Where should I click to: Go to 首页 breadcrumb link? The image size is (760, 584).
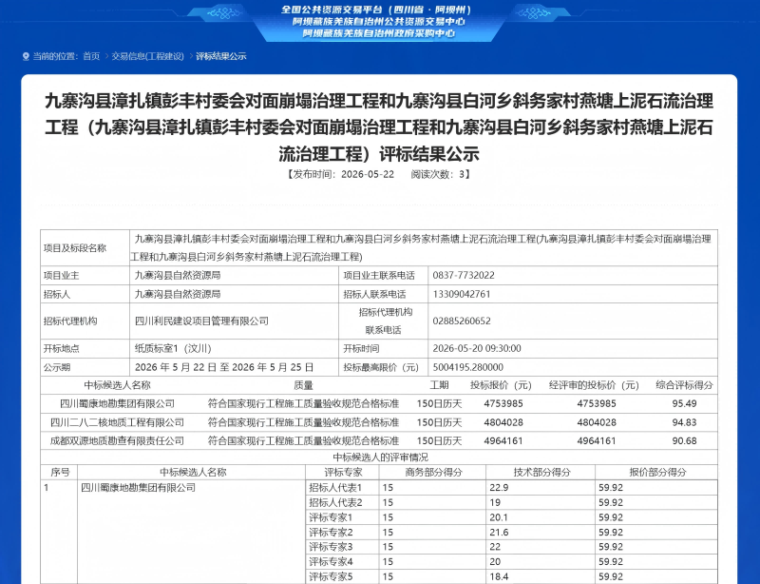(x=91, y=56)
